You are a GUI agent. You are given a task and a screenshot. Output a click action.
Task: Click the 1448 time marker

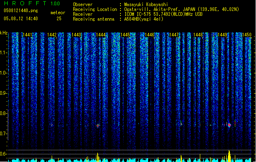click(x=198, y=35)
